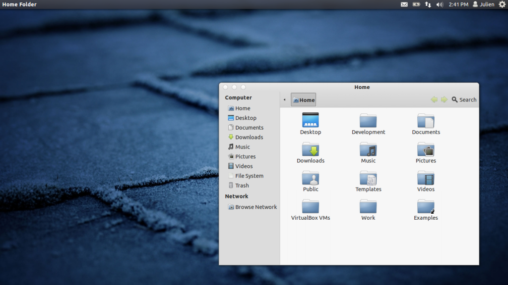Screen dimensions: 508x285
Task: Click the Search button in toolbar
Action: click(464, 99)
